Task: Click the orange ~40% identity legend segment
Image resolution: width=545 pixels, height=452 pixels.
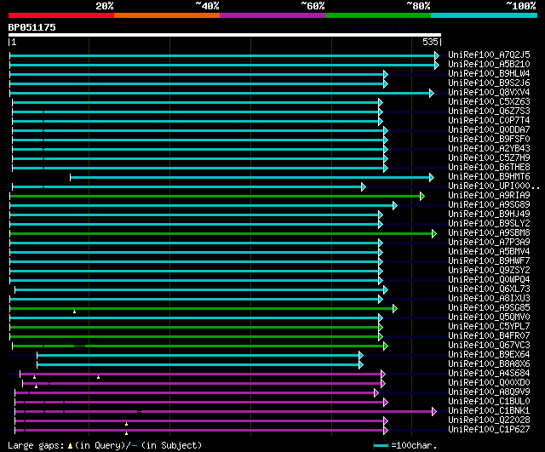Action: click(167, 15)
